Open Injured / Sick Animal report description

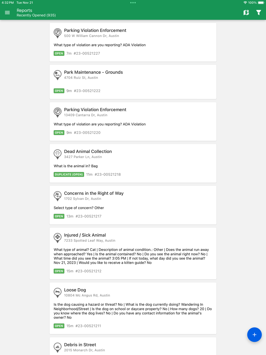pos(132,256)
